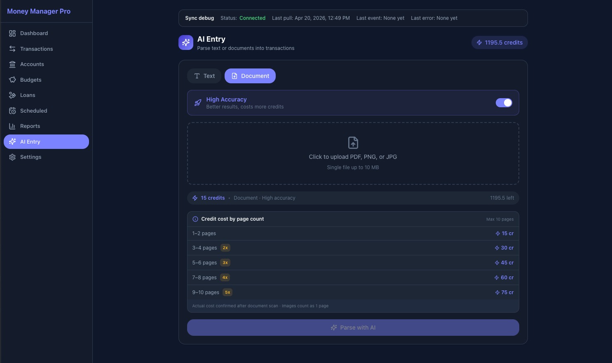
Task: Click the rocket icon next to High Accuracy
Action: click(x=198, y=103)
